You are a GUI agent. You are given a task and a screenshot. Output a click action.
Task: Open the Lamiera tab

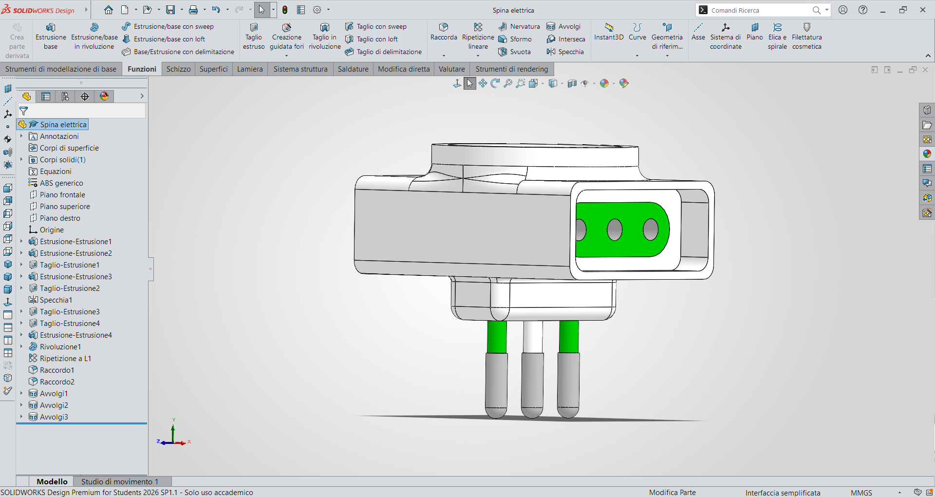click(250, 69)
